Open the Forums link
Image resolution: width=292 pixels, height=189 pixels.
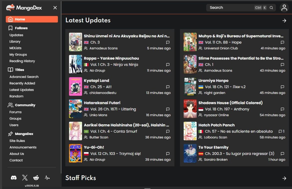pos(15,112)
